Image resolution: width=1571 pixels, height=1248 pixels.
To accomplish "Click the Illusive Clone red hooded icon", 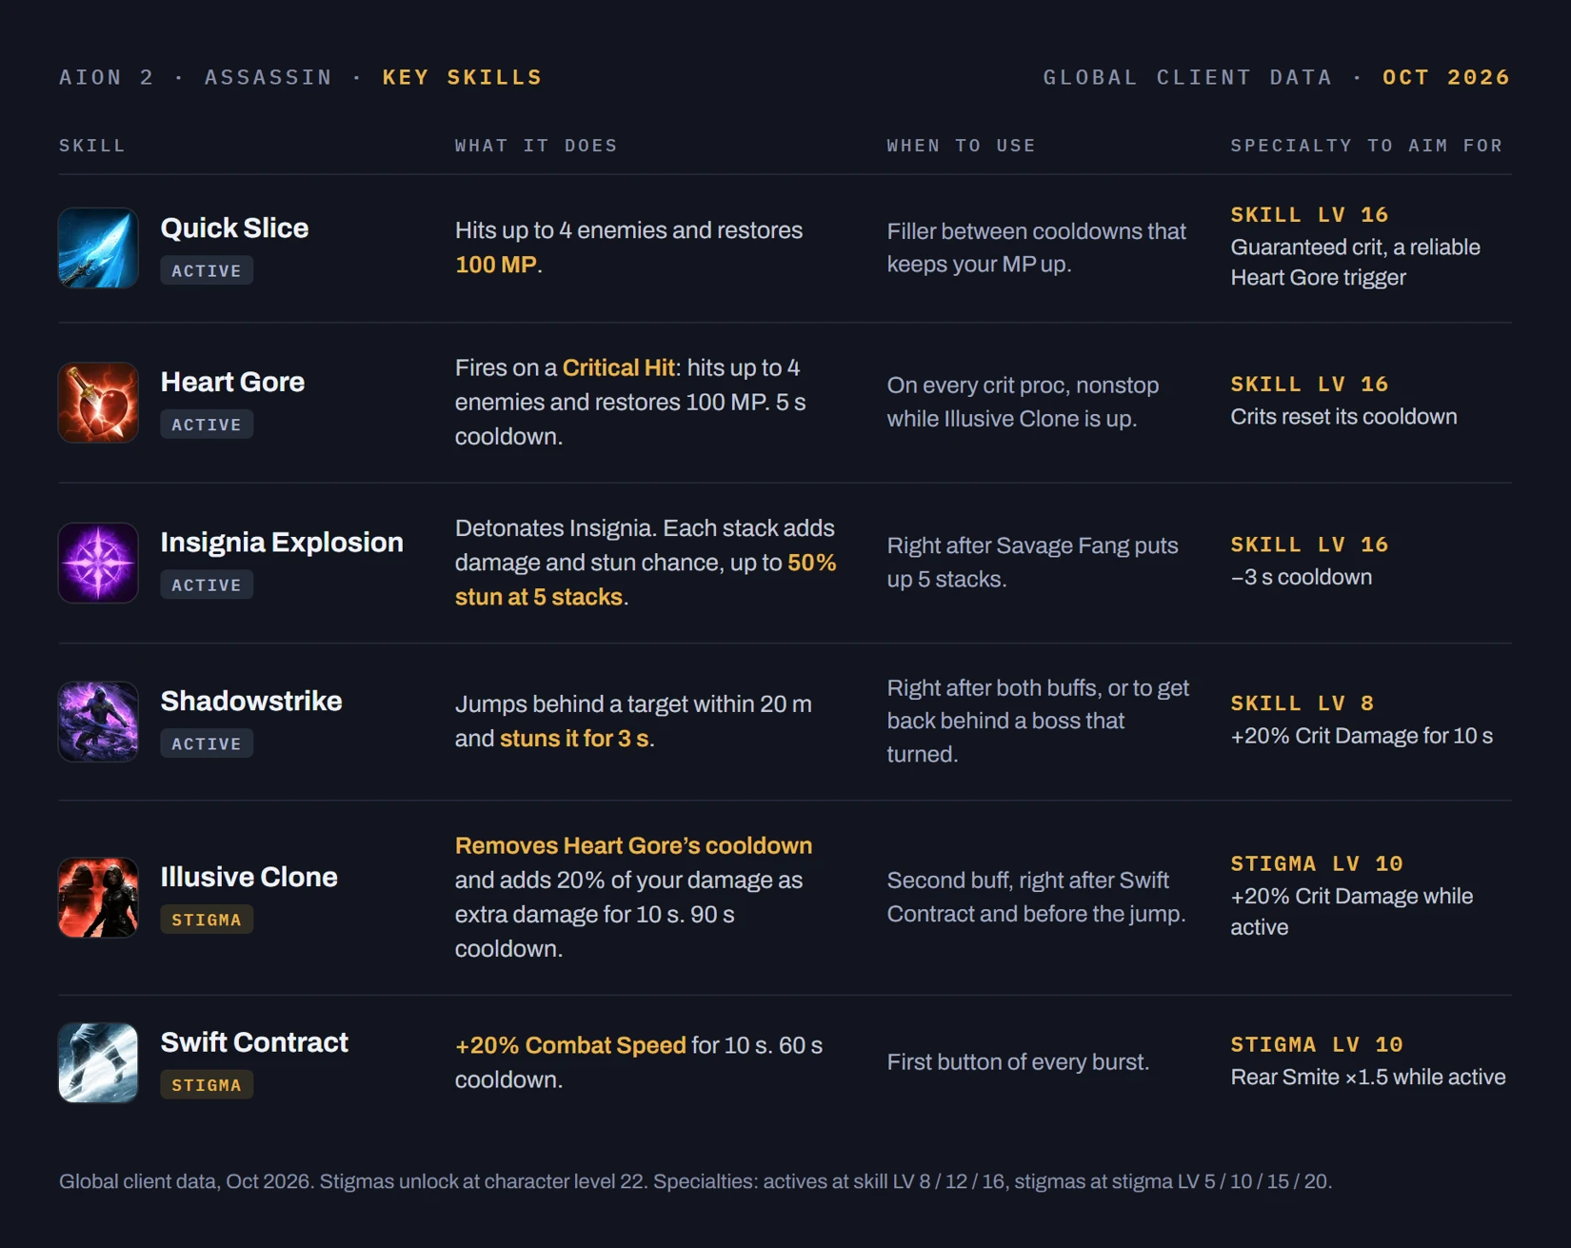I will coord(98,898).
